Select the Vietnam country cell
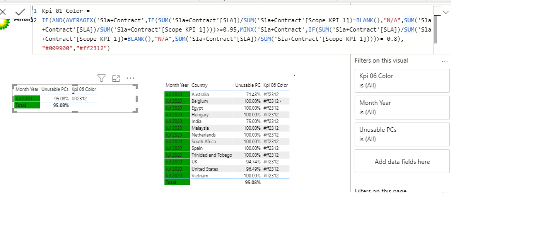The width and height of the screenshot is (539, 242). [x=200, y=176]
